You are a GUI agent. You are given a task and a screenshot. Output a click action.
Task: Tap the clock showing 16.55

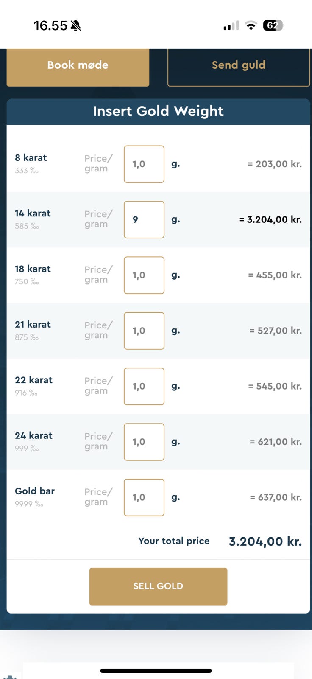pos(50,26)
